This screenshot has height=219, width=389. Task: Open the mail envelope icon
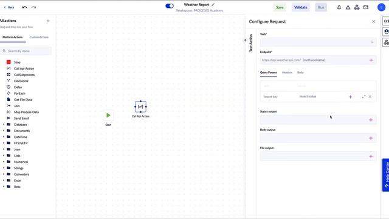(366, 7)
